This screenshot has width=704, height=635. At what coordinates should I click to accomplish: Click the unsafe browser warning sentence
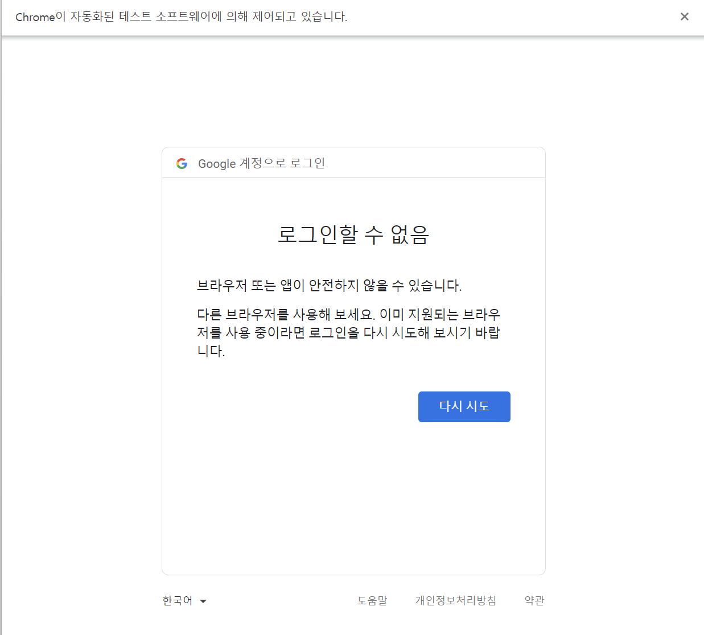click(329, 285)
